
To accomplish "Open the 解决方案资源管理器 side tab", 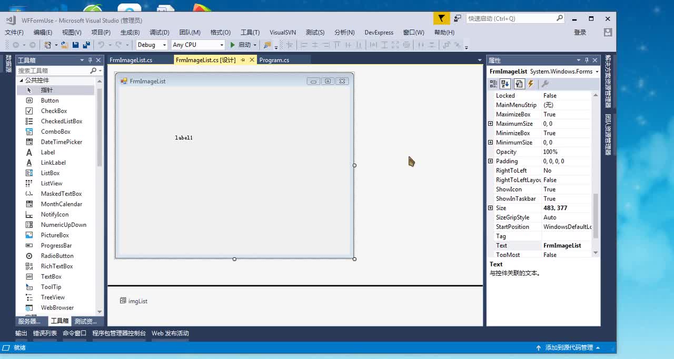I will click(x=608, y=82).
